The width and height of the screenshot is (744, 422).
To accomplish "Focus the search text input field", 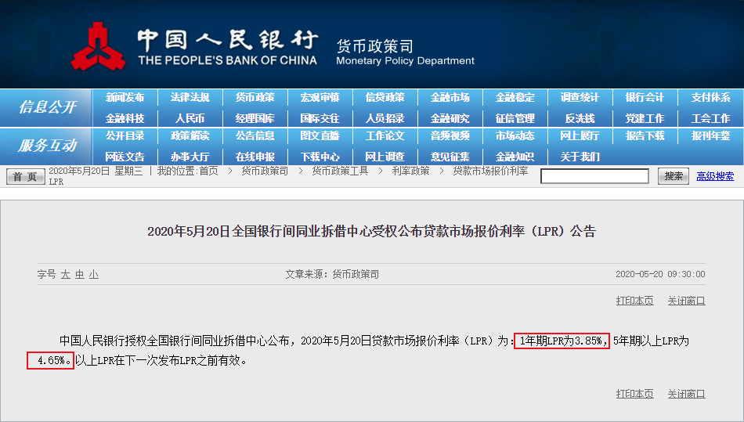I will pyautogui.click(x=594, y=176).
